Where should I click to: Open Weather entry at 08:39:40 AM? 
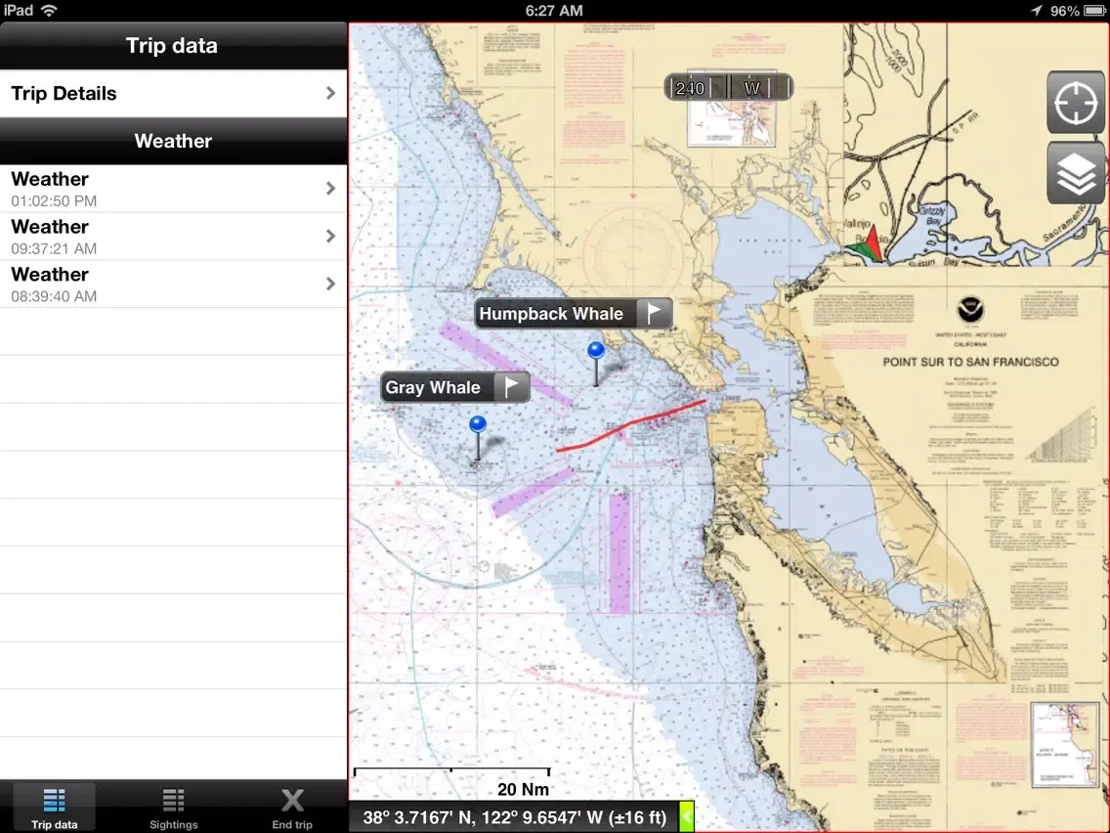(x=174, y=285)
